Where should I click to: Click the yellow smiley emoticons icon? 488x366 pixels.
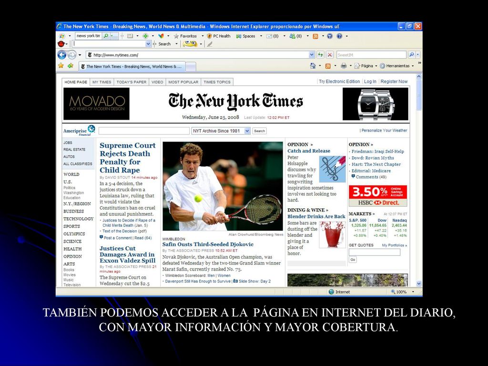click(190, 44)
